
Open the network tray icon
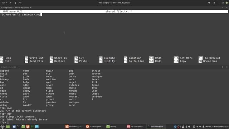coord(197,126)
